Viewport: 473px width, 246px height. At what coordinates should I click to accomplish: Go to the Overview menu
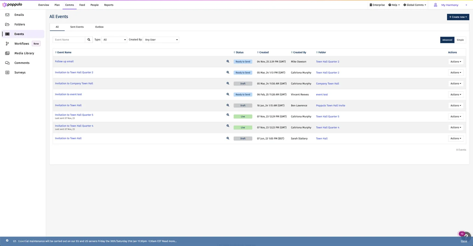[x=44, y=5]
